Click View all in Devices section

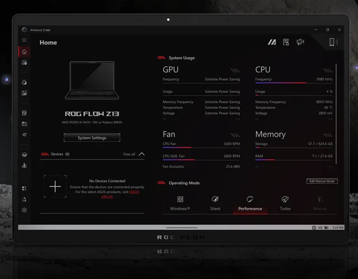point(129,154)
